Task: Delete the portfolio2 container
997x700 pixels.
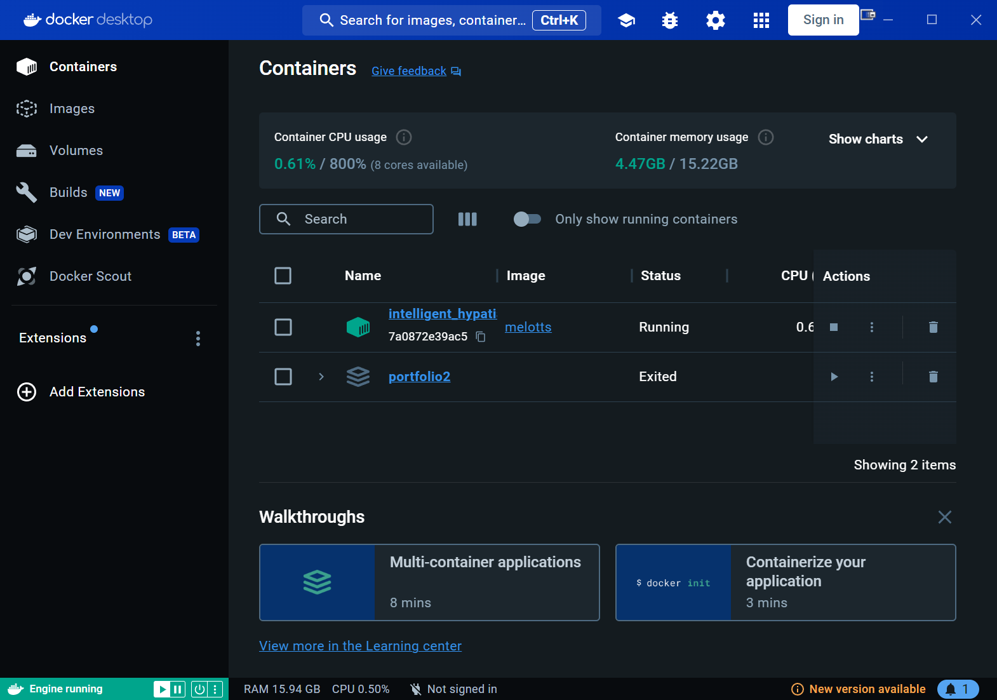Action: (x=933, y=377)
